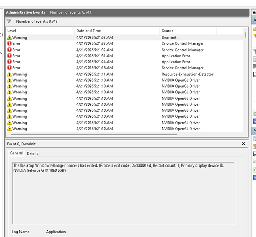The width and height of the screenshot is (256, 237).
Task: Sort events by the Level column
Action: pyautogui.click(x=40, y=31)
